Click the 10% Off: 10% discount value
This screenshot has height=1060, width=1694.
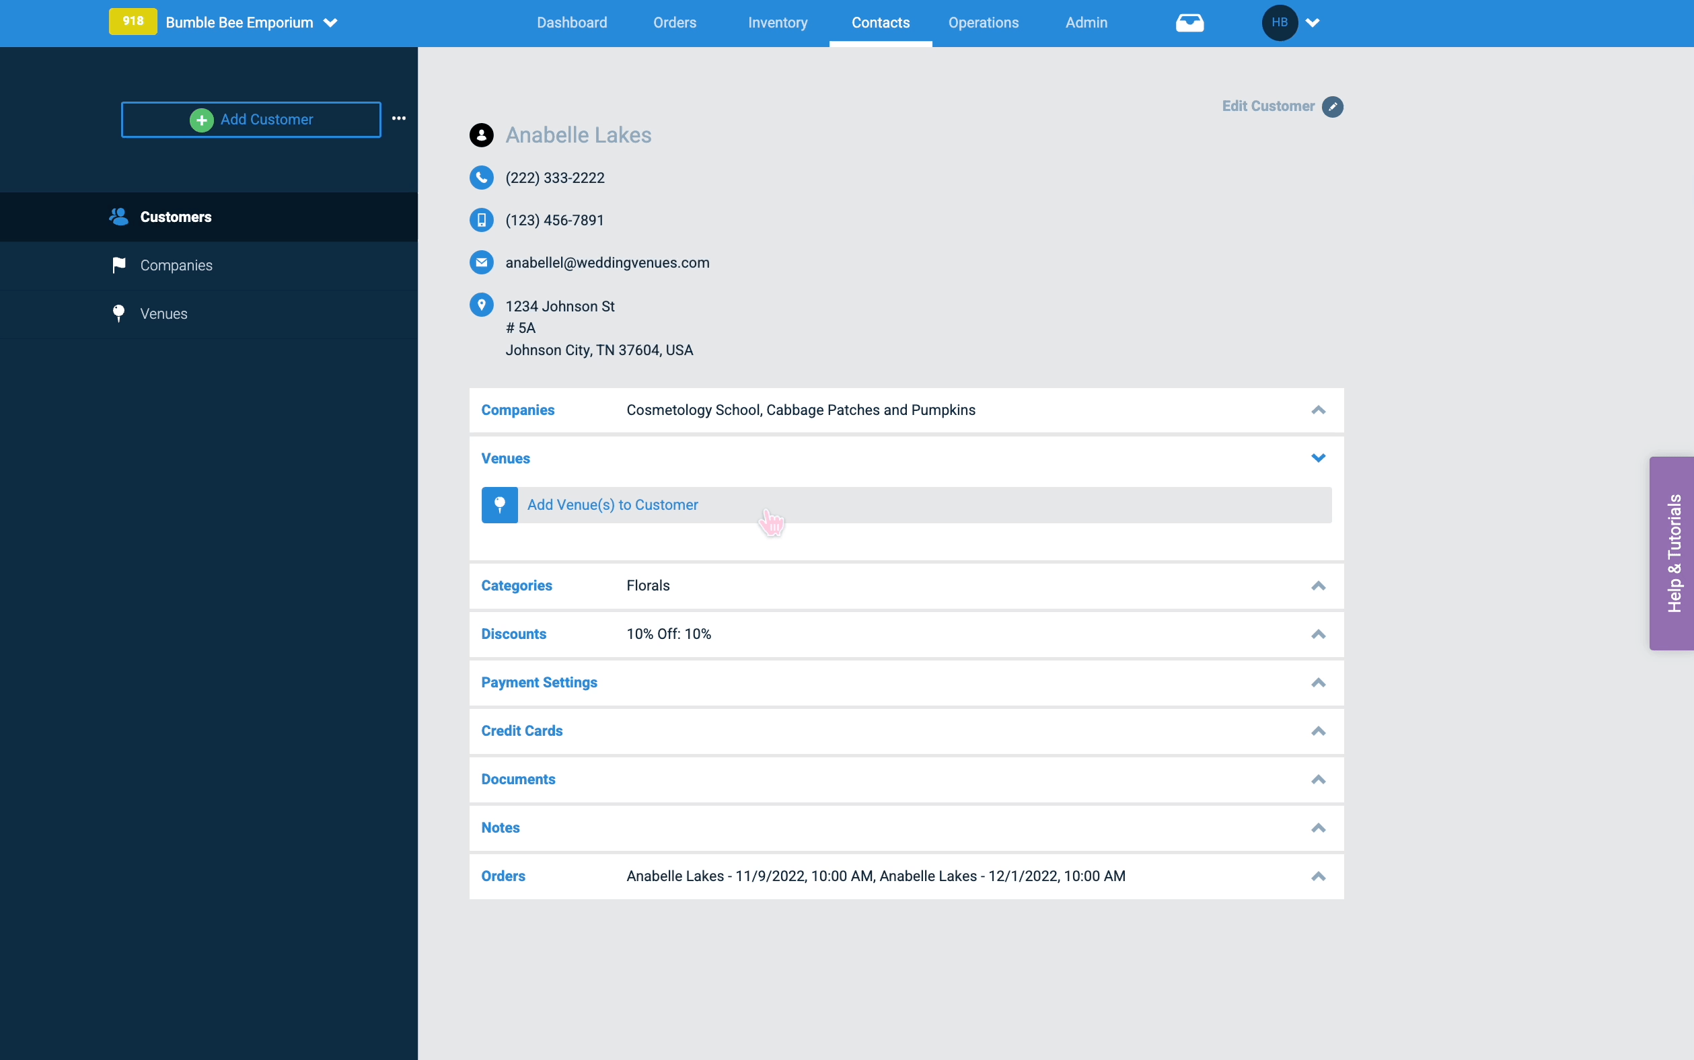pos(669,634)
